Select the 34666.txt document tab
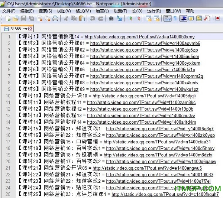Image resolution: width=223 pixels, height=198 pixels. click(x=17, y=29)
